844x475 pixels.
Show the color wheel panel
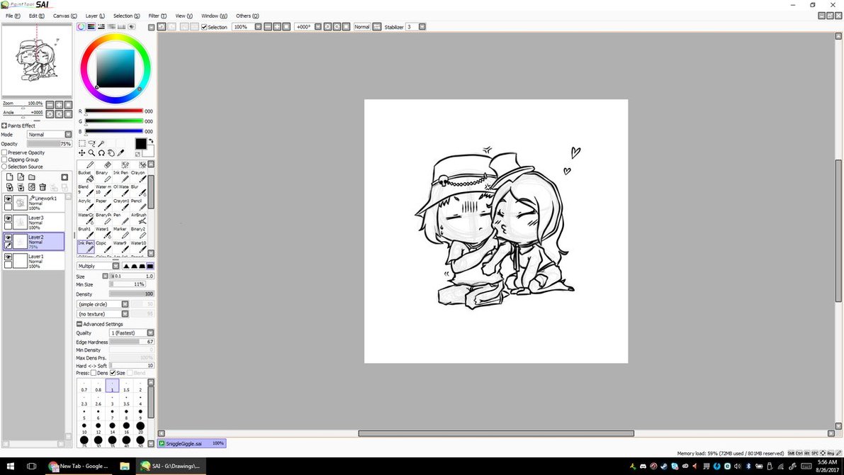[81, 26]
